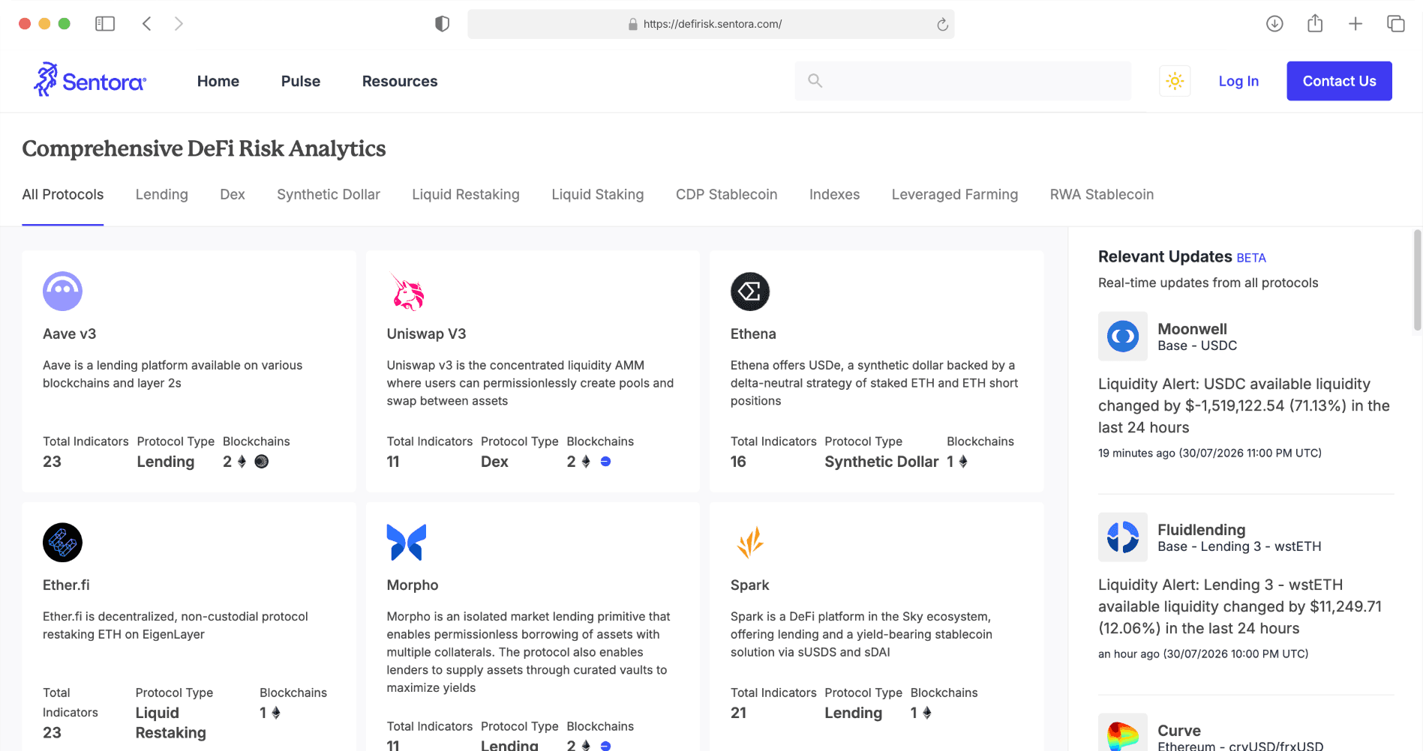Switch to the Liquid Restaking tab
The height and width of the screenshot is (751, 1423).
point(466,195)
